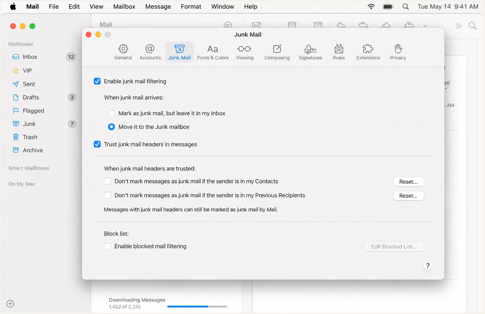Select Mark as junk but leave in Inbox
Screen dimensions: 485x314
[x=111, y=113]
